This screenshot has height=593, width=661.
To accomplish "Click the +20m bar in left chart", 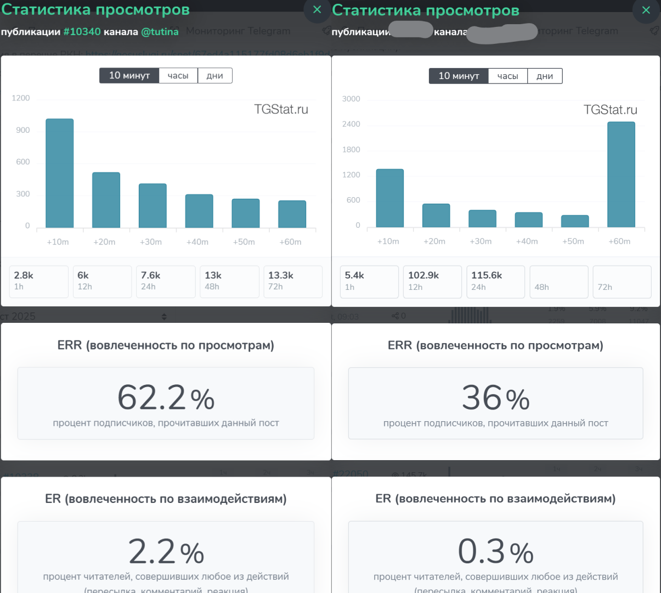I will coord(106,200).
